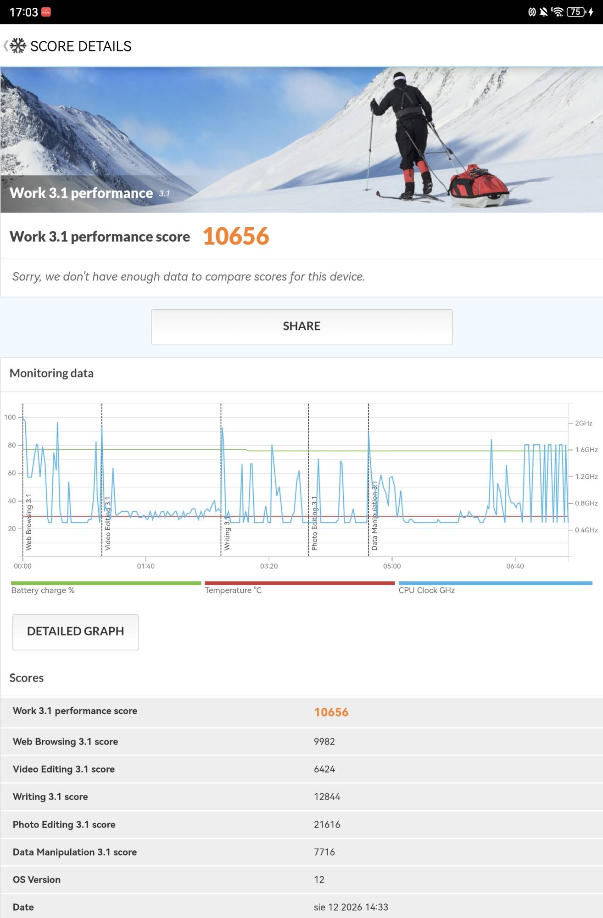This screenshot has height=918, width=603.
Task: Tap the Battery charge % legend
Action: click(x=43, y=590)
